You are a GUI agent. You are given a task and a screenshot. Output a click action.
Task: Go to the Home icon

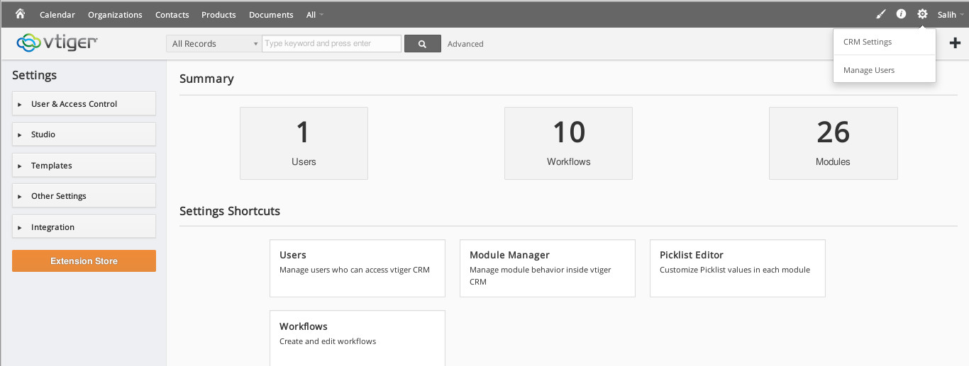click(20, 13)
